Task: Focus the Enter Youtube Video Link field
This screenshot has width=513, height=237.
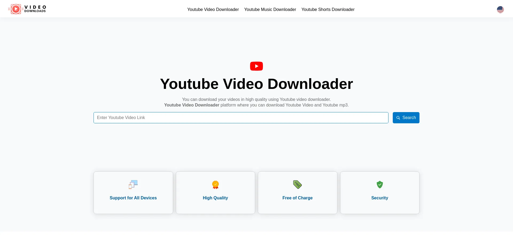Action: pos(241,118)
